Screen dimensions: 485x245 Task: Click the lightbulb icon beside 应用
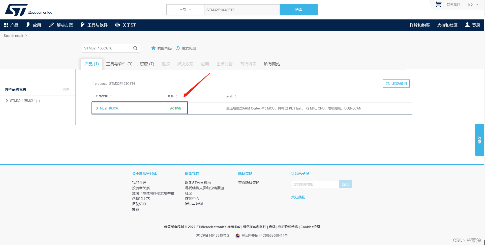coord(28,25)
